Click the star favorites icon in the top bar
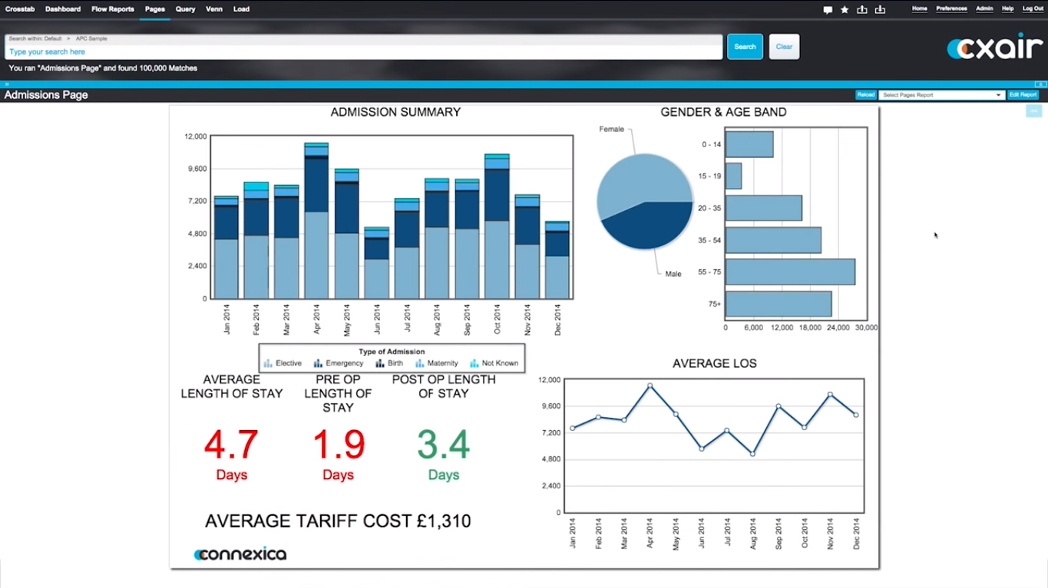The image size is (1048, 588). [844, 8]
